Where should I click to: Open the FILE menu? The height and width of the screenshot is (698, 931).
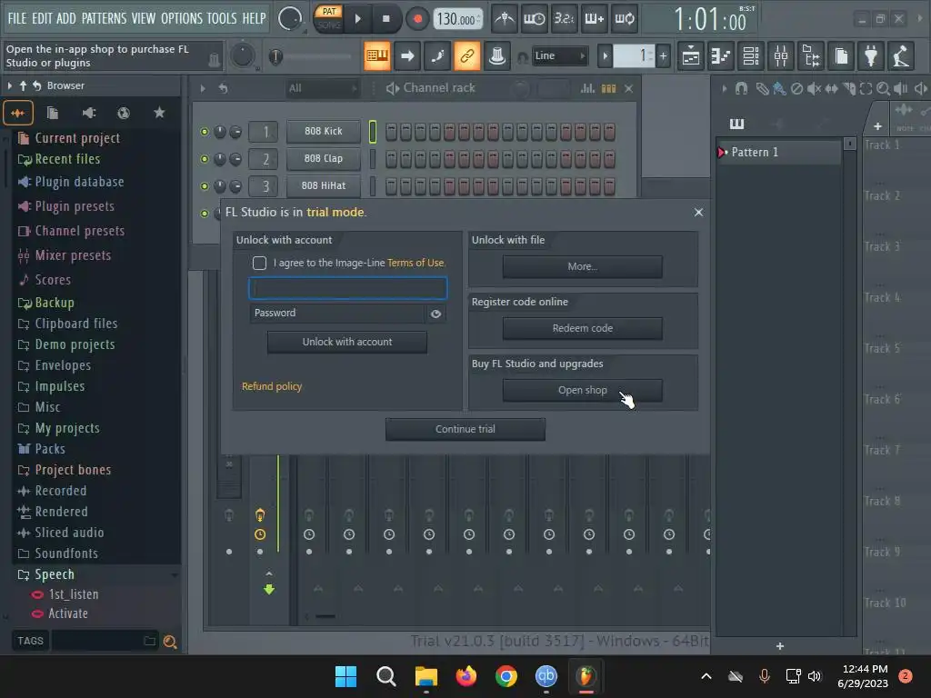(17, 18)
